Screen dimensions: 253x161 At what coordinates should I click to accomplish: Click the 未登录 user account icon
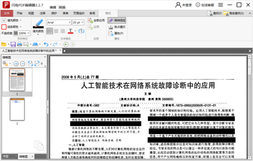pyautogui.click(x=178, y=5)
